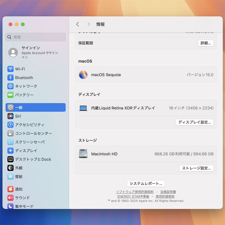Open ソフトウェア使用許諾契約 link
The width and height of the screenshot is (225, 225).
(x=135, y=192)
